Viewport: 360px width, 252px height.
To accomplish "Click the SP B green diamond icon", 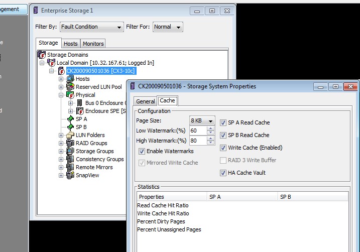I will 70,127.
